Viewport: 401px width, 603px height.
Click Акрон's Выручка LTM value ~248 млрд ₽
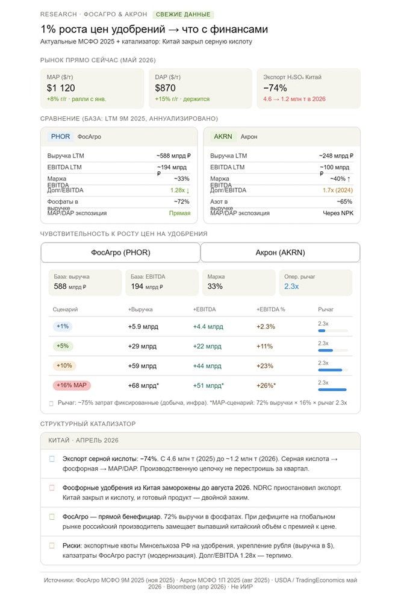pyautogui.click(x=336, y=156)
